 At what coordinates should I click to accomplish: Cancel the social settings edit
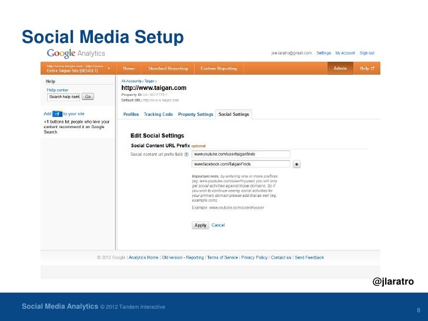[x=218, y=225]
